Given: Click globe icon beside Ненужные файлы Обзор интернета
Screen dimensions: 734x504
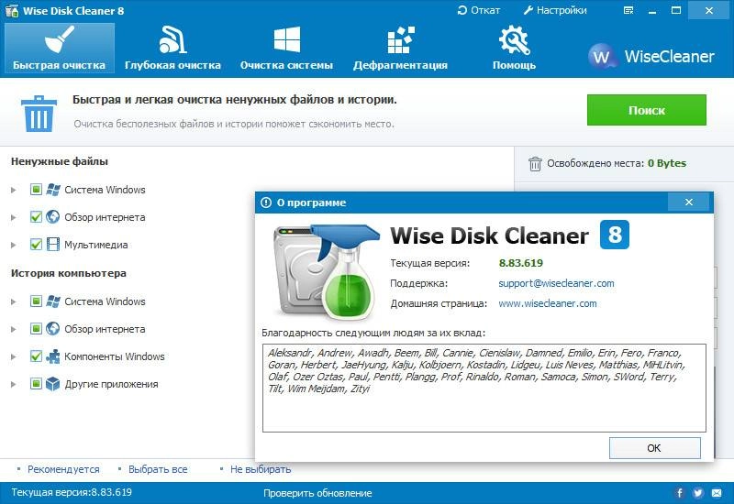Looking at the screenshot, I should (x=53, y=217).
